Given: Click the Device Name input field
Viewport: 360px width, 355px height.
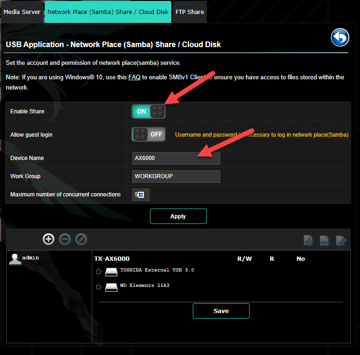Looking at the screenshot, I should tap(176, 158).
